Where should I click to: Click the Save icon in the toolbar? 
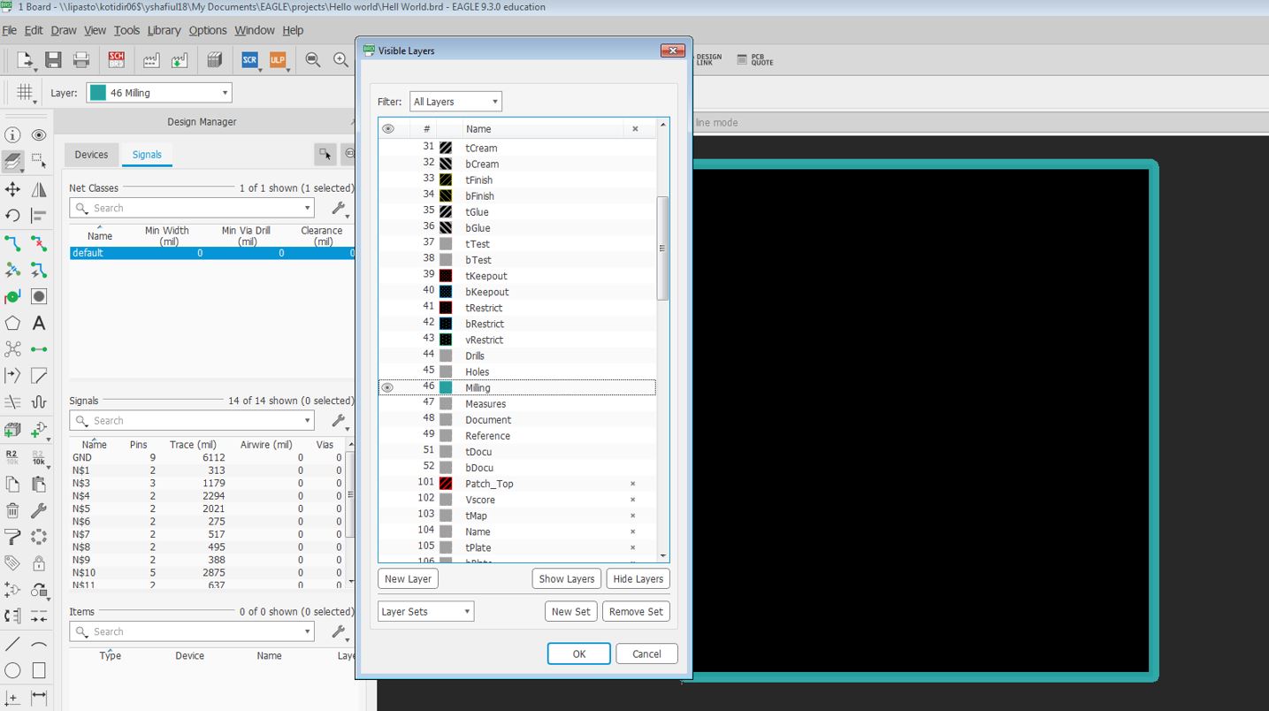pos(53,60)
